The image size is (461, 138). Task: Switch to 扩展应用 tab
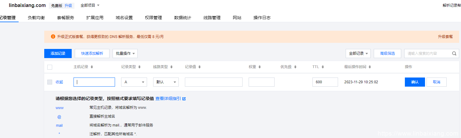point(95,18)
